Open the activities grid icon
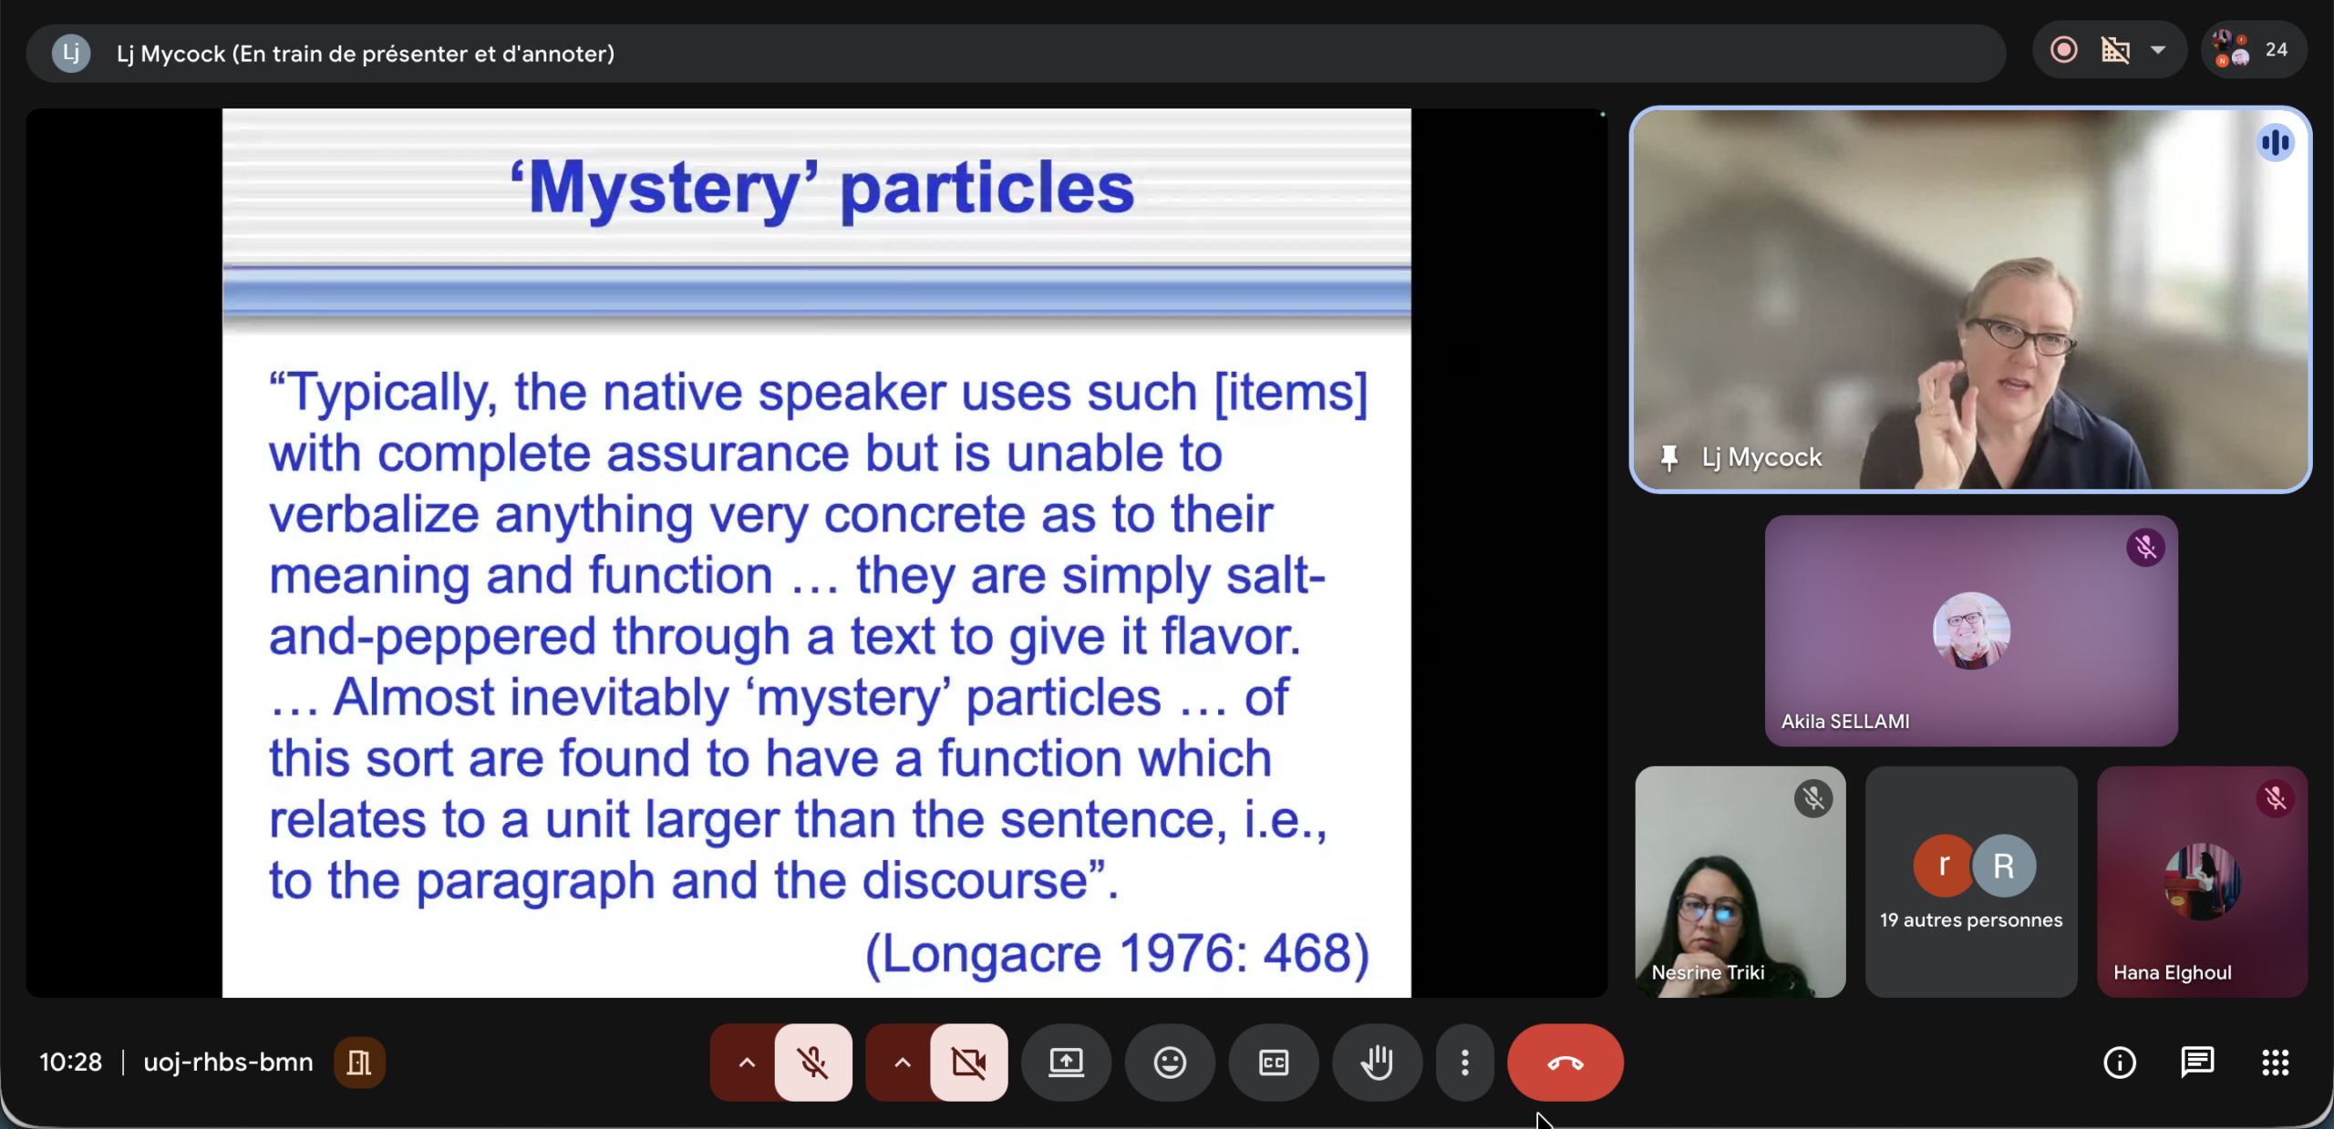2334x1129 pixels. [x=2275, y=1062]
